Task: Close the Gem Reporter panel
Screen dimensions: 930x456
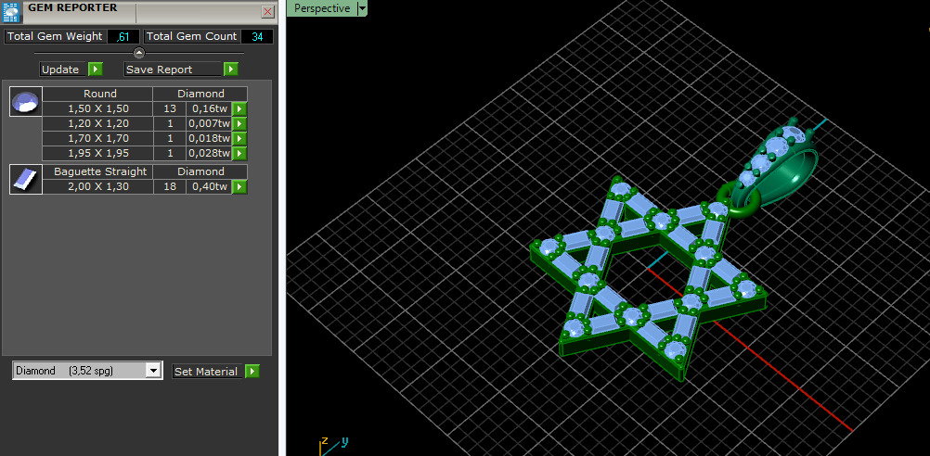Action: tap(268, 12)
